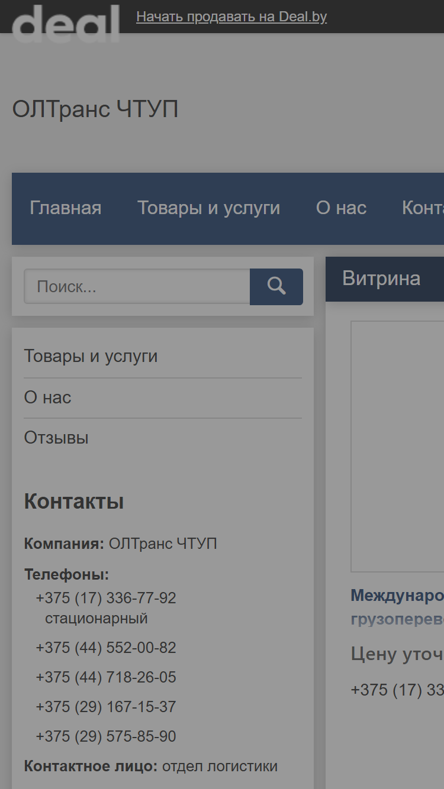
Task: Click "Цену уточняйте" price text
Action: tap(397, 654)
